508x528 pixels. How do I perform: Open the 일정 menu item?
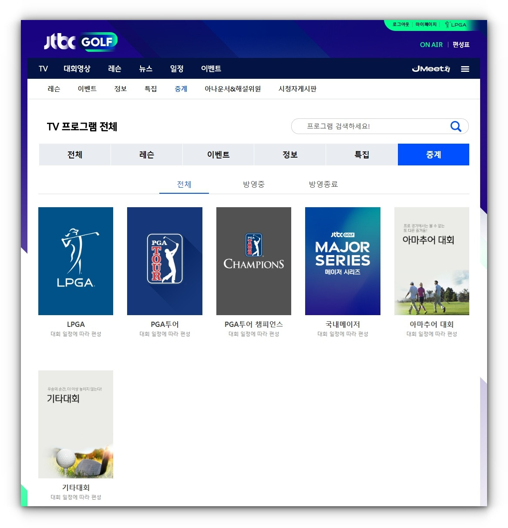176,68
